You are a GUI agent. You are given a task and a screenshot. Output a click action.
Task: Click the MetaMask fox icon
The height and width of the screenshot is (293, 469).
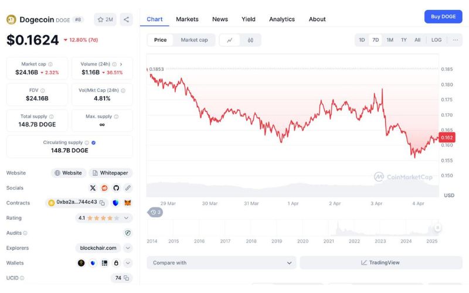127,203
